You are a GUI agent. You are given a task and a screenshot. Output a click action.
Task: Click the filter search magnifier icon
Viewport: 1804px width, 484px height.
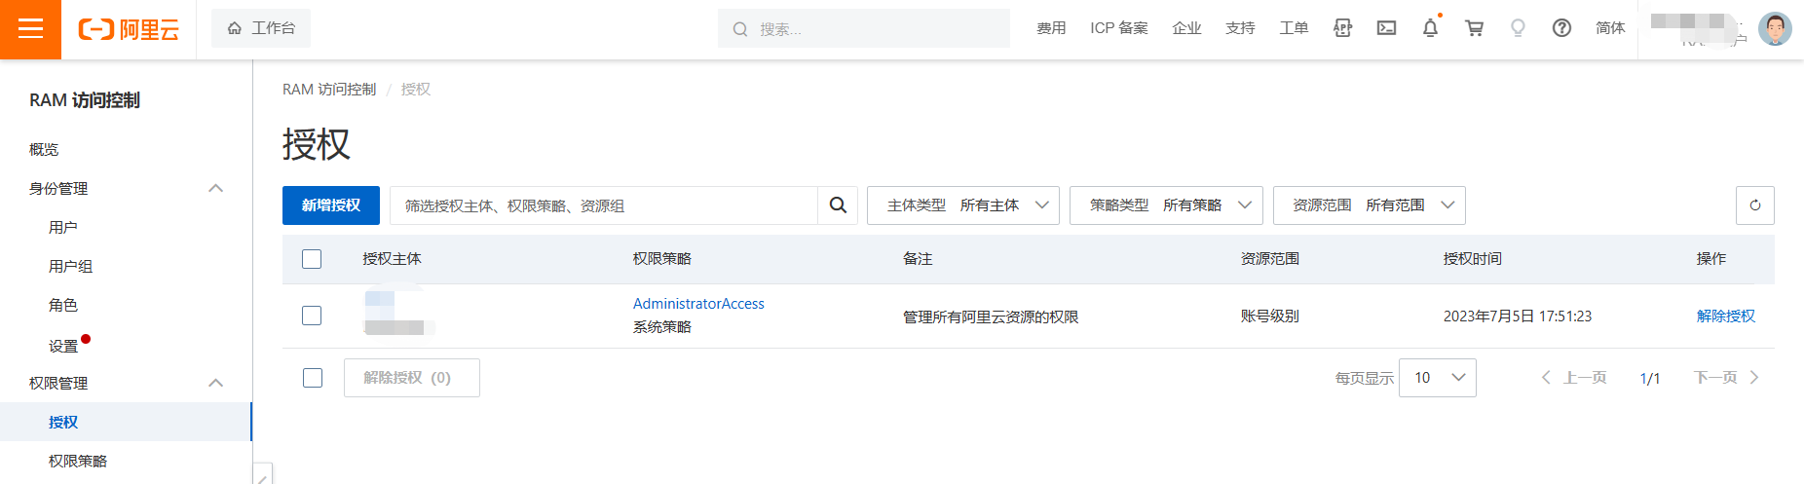(838, 205)
